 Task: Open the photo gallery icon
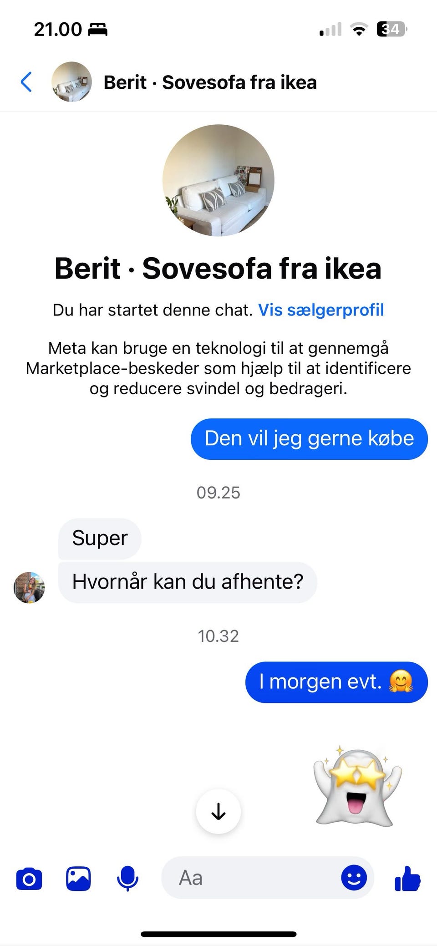click(78, 878)
